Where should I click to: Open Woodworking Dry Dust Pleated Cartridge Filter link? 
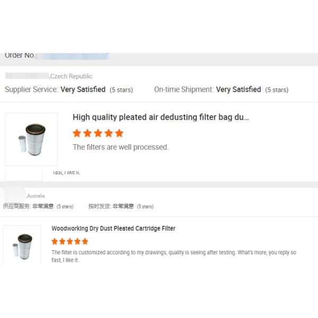click(113, 228)
